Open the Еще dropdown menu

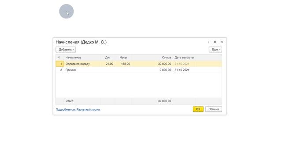215,50
